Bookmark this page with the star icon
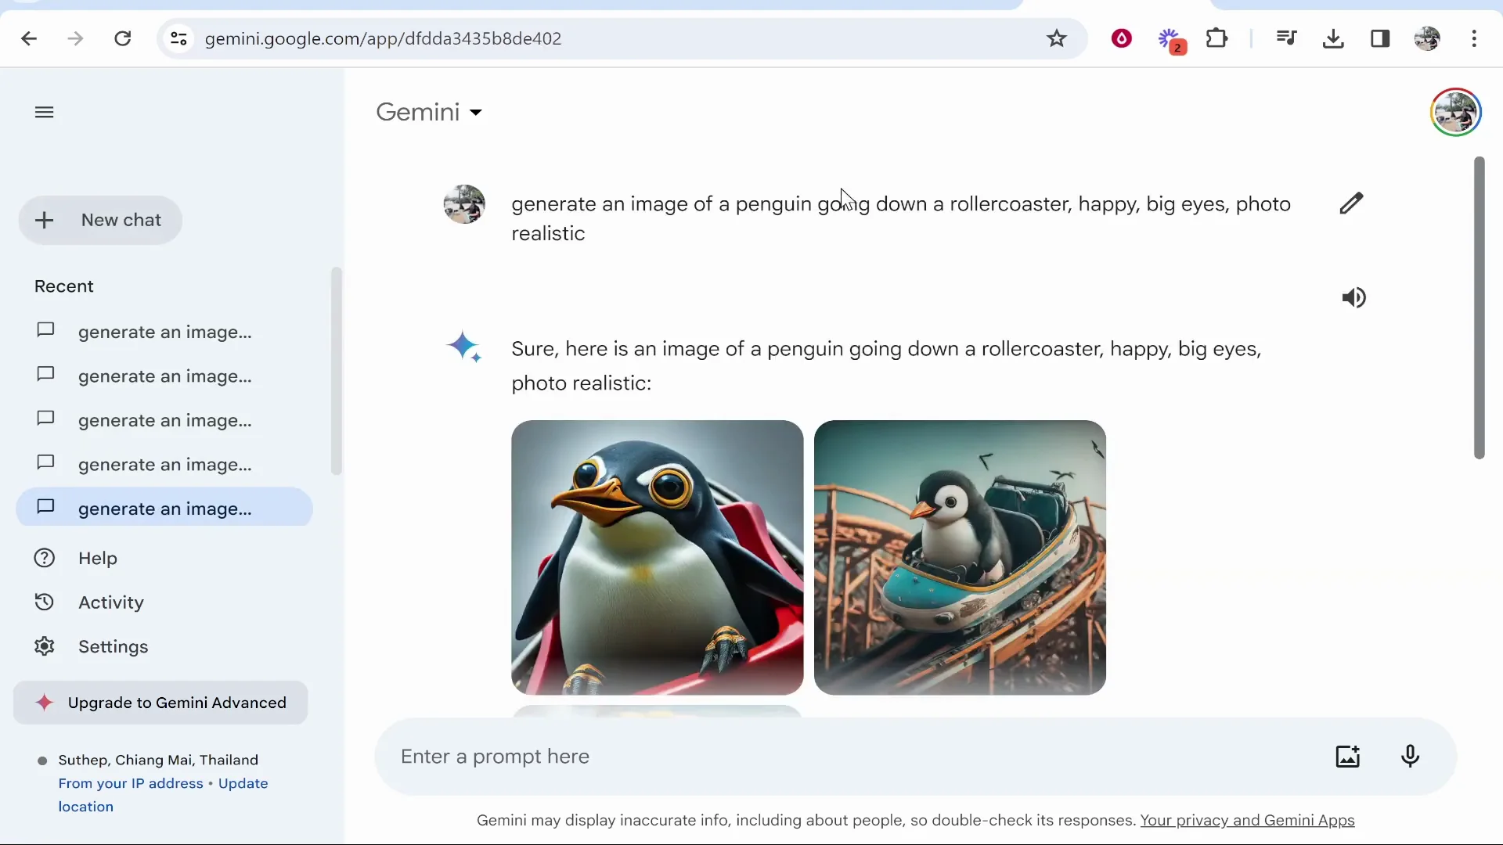Screen dimensions: 1503x845 [1057, 38]
